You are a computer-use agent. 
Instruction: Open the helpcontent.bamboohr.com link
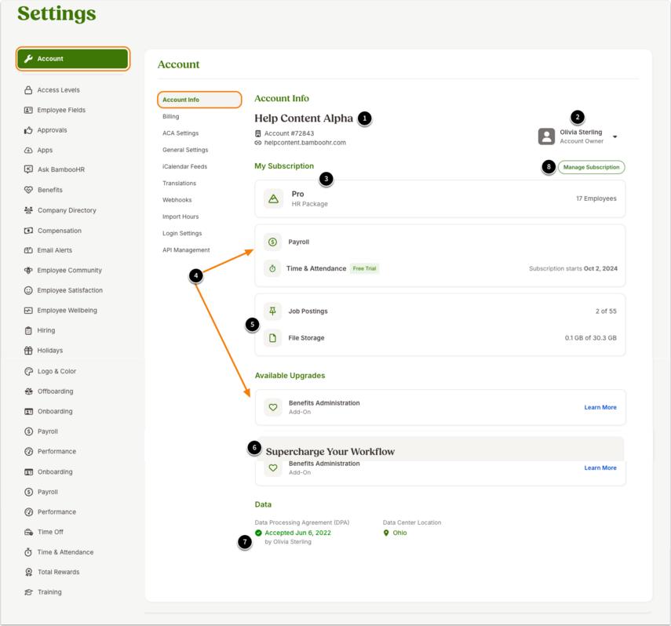(305, 143)
